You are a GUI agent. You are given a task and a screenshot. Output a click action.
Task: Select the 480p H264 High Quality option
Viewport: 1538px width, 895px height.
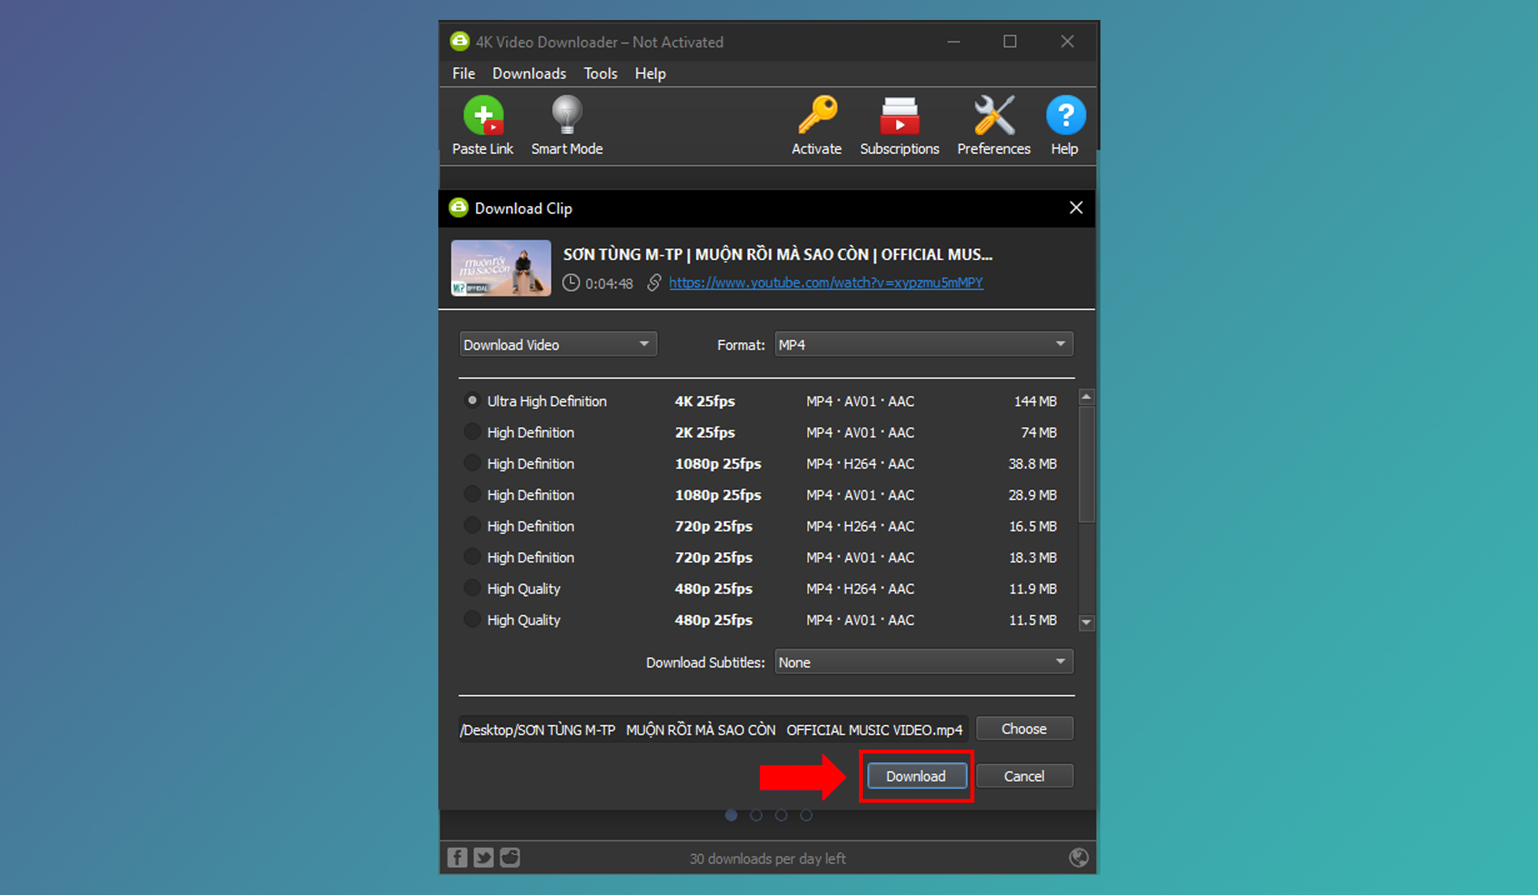click(x=472, y=588)
